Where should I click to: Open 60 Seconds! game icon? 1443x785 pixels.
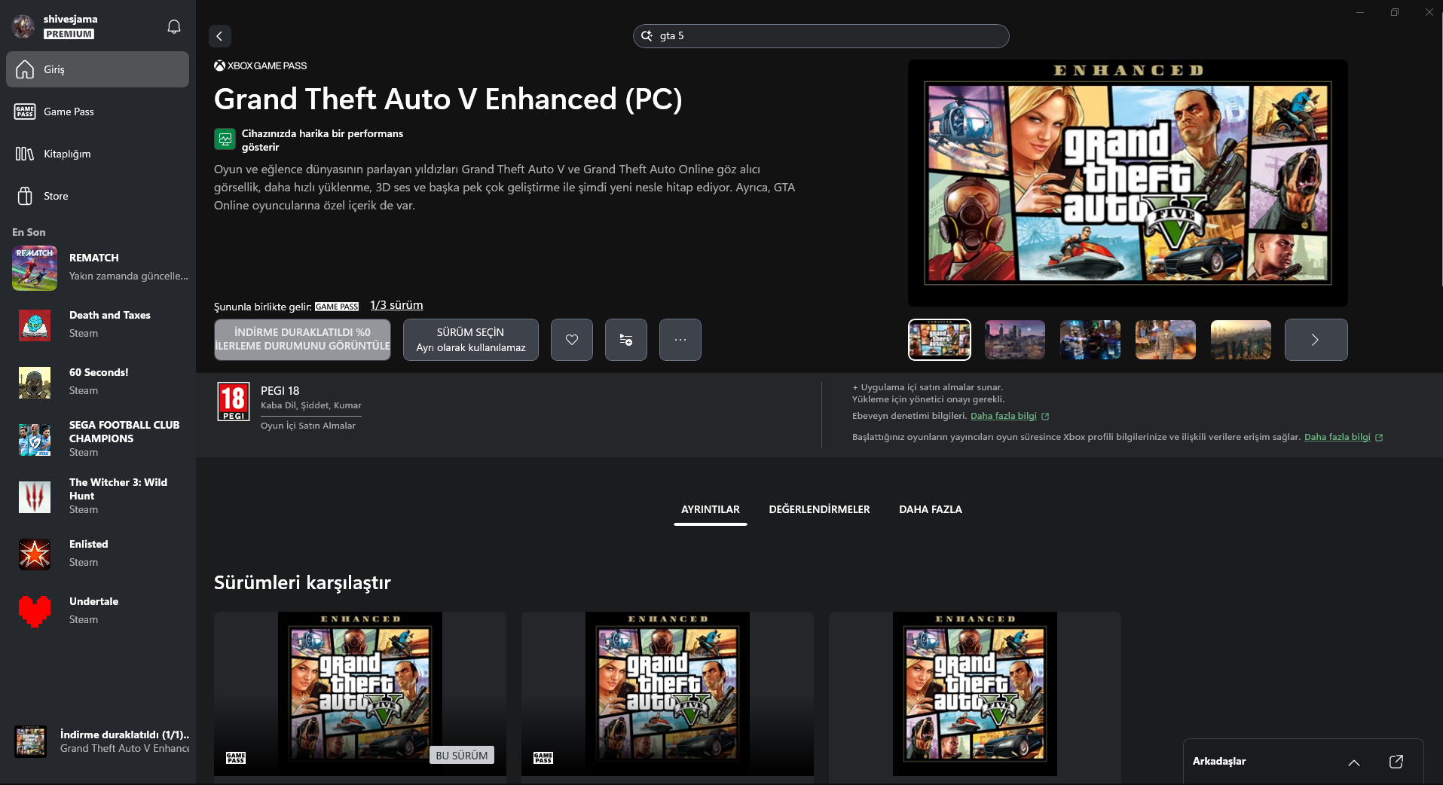point(35,382)
